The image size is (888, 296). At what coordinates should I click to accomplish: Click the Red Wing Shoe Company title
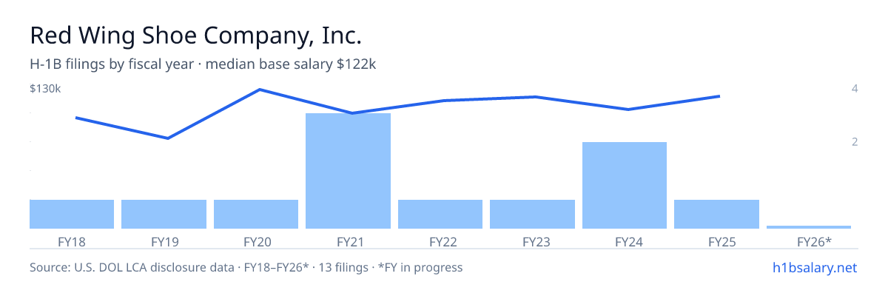196,36
